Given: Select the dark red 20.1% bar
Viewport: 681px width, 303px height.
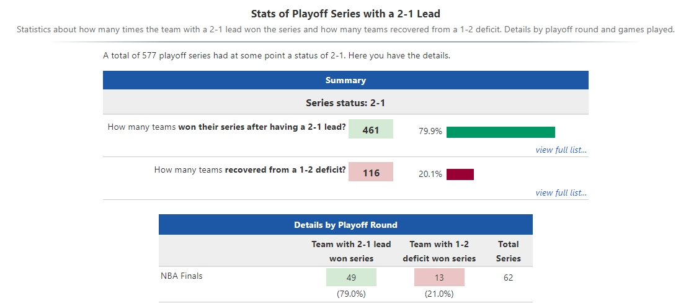Looking at the screenshot, I should [x=460, y=174].
